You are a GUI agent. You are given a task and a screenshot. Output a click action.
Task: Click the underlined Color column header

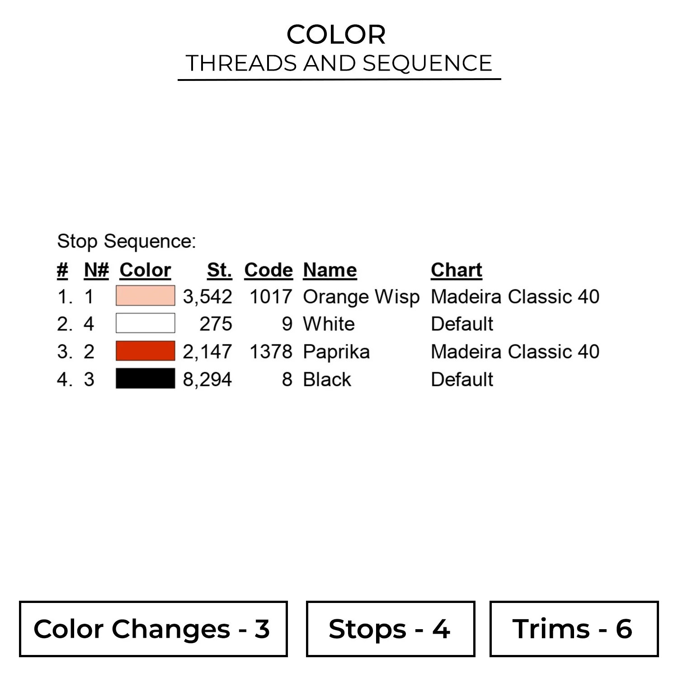click(145, 270)
